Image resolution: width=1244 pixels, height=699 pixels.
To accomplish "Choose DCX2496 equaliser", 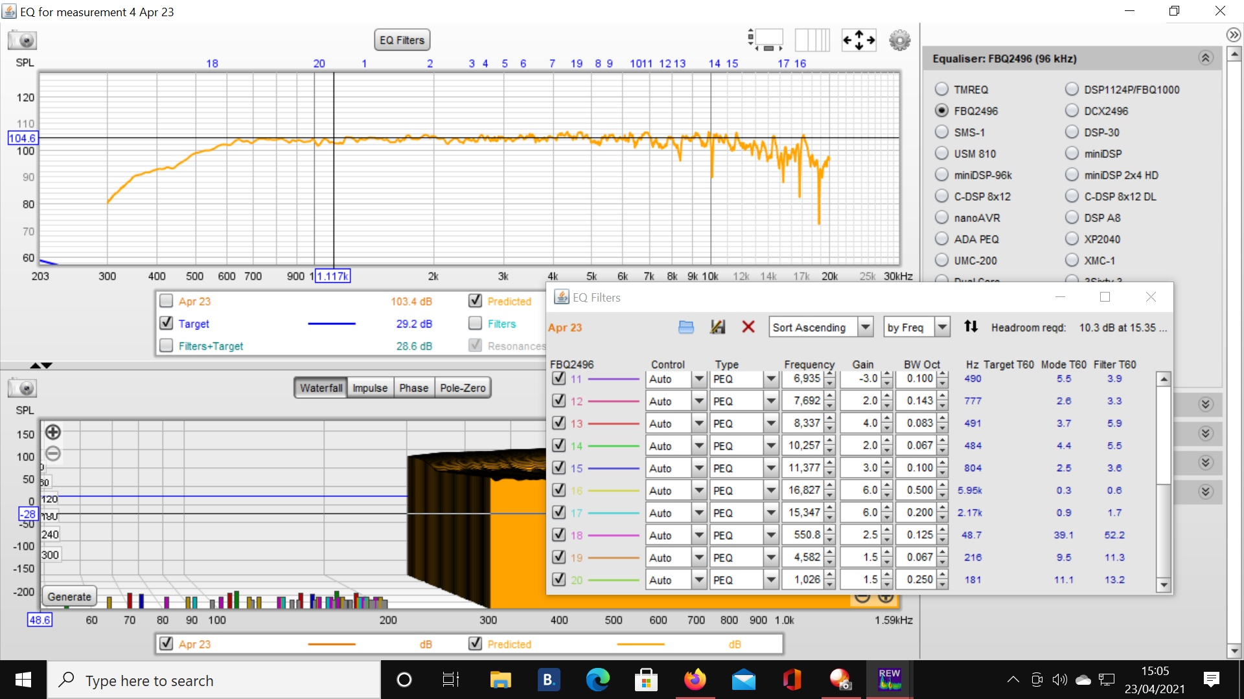I will [1072, 111].
